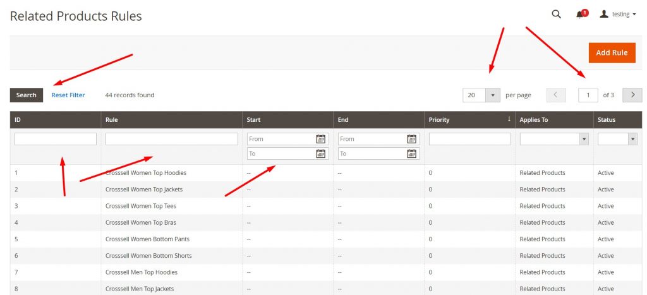Focus the ID filter input field

pos(56,139)
